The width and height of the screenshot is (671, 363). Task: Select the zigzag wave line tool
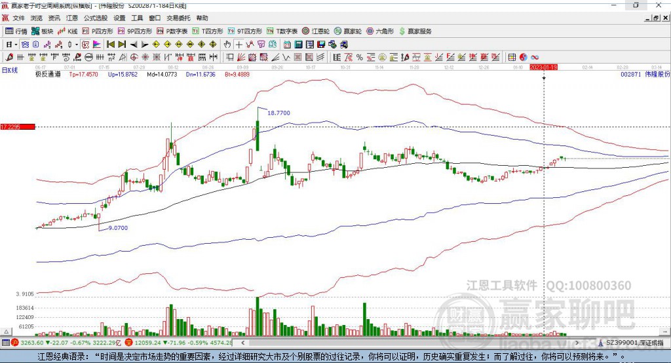pyautogui.click(x=286, y=57)
